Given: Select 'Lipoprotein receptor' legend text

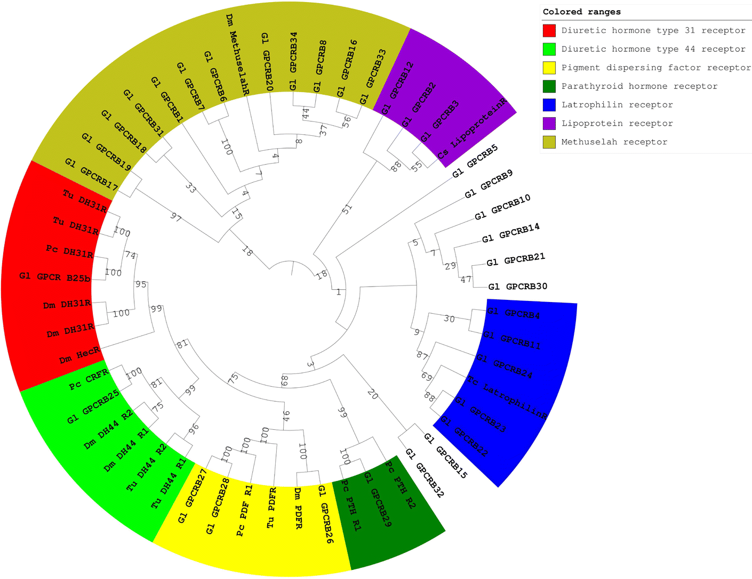Looking at the screenshot, I should [x=617, y=124].
